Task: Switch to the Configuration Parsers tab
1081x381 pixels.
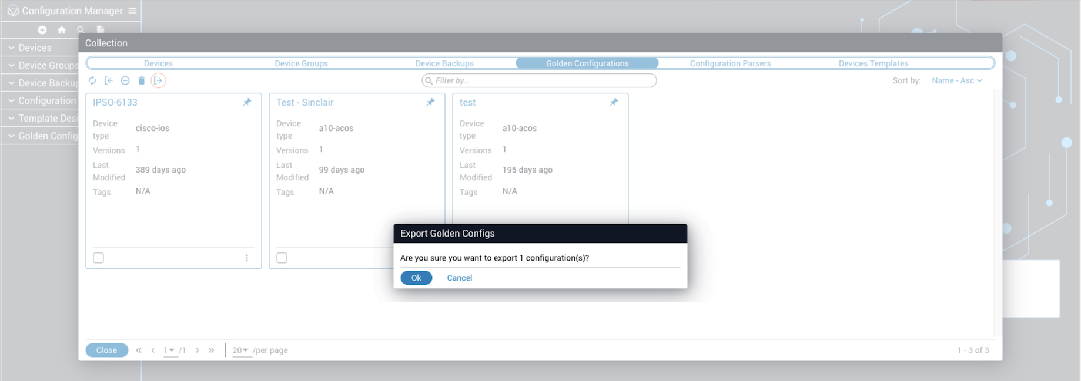Action: pyautogui.click(x=730, y=63)
